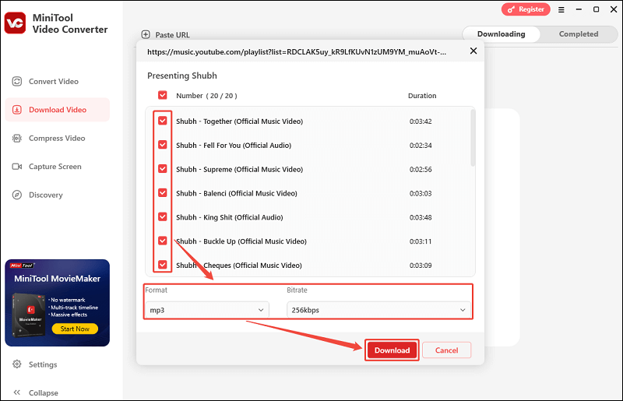Viewport: 623px width, 401px height.
Task: Uncheck Shubh - Cheques track checkbox
Action: tap(163, 265)
